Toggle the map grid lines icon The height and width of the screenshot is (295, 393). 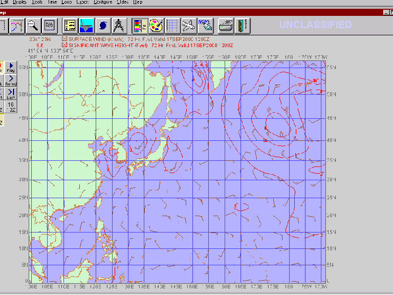point(173,25)
